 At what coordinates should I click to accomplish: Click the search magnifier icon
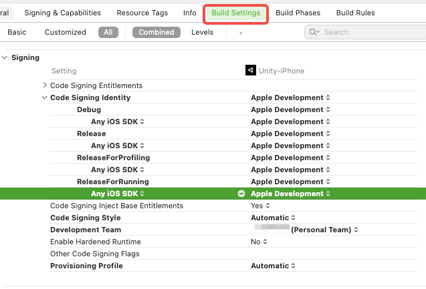point(314,32)
